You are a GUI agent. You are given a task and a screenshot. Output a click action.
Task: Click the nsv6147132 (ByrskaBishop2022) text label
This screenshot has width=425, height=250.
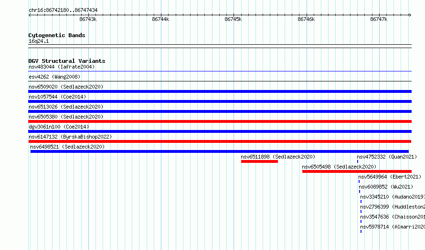[x=70, y=137]
